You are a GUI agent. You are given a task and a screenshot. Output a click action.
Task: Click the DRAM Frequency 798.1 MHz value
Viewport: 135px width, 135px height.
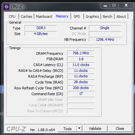[x=81, y=53]
